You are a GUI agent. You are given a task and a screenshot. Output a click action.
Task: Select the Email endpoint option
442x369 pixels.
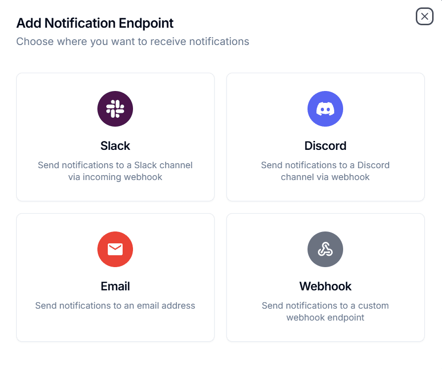click(115, 277)
